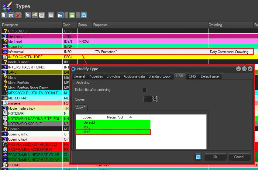Image resolution: width=258 pixels, height=170 pixels.
Task: Open dropdown arrow next to grid view icon
Action: pyautogui.click(x=66, y=15)
